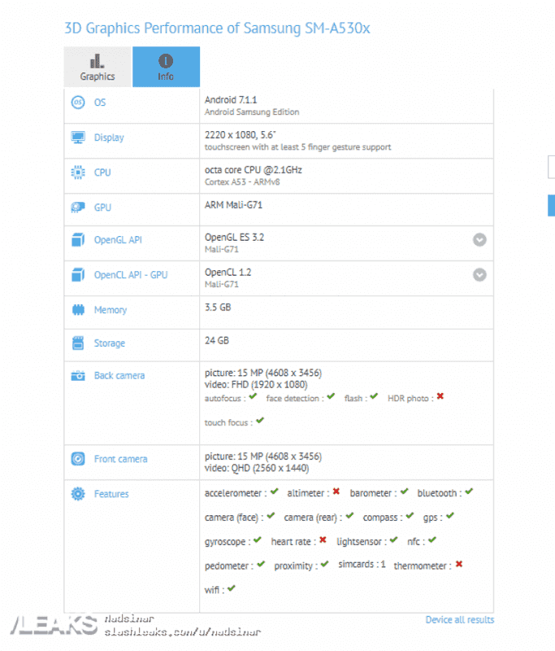Click the GPU card icon
The width and height of the screenshot is (555, 651).
click(78, 208)
